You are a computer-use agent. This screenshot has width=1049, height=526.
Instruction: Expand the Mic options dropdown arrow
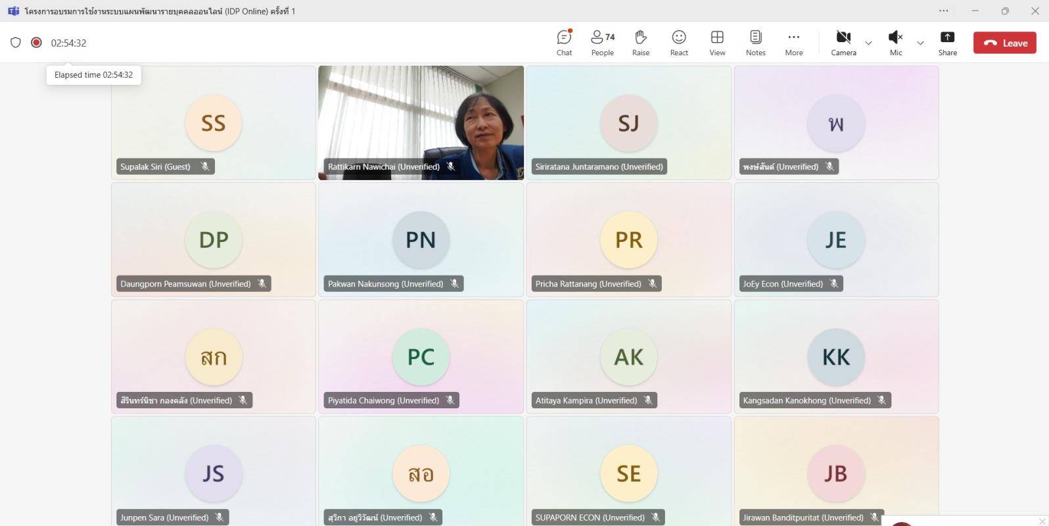tap(920, 43)
